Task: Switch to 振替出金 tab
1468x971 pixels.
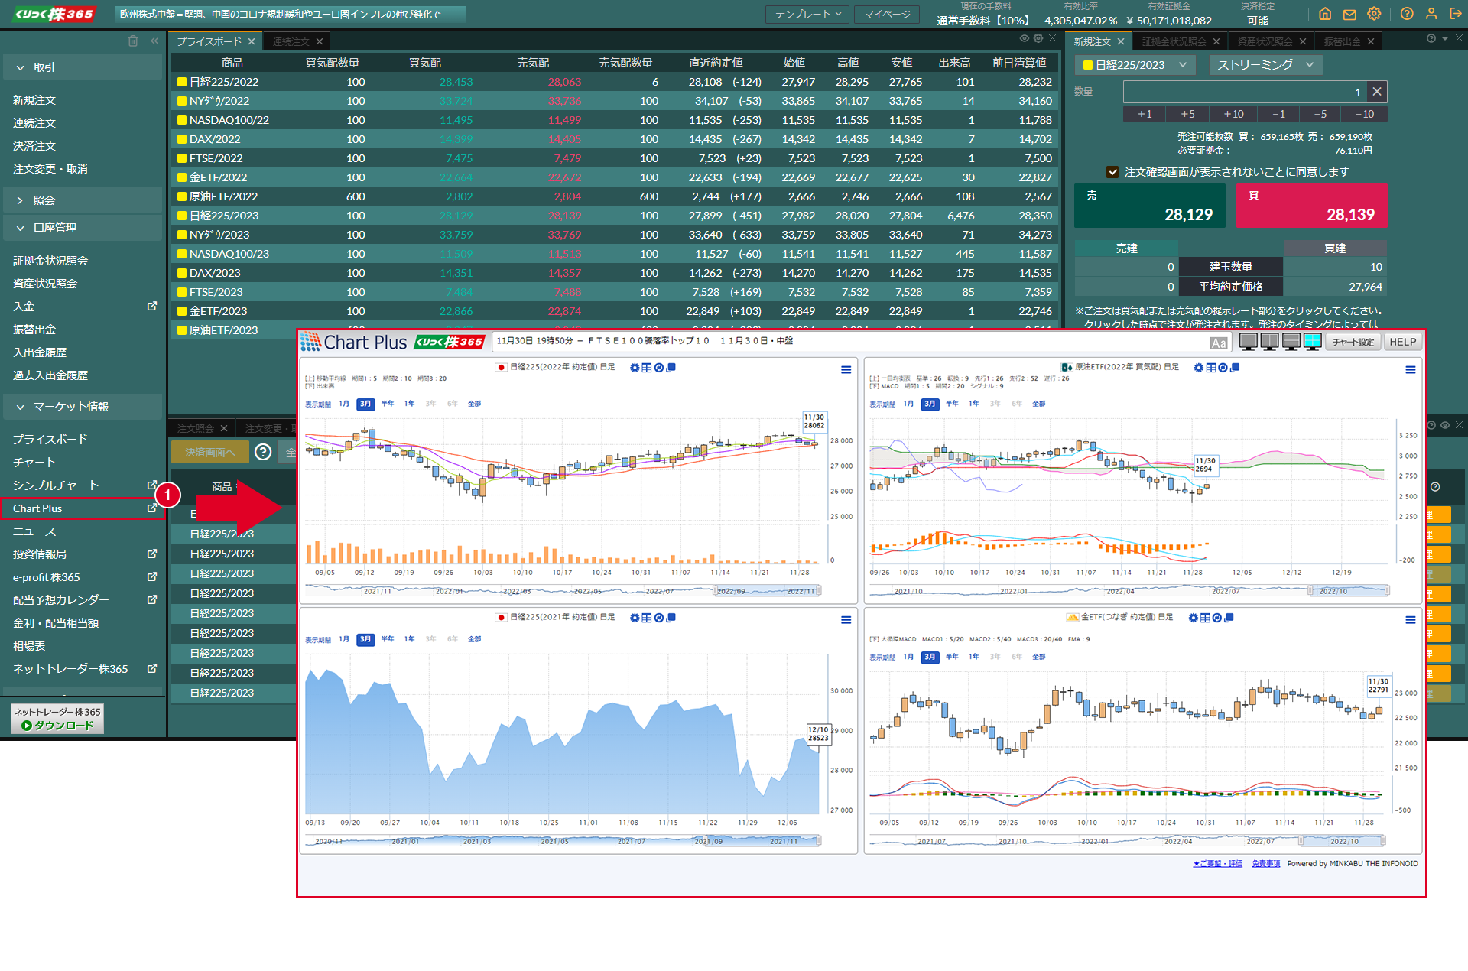Action: 1343,41
